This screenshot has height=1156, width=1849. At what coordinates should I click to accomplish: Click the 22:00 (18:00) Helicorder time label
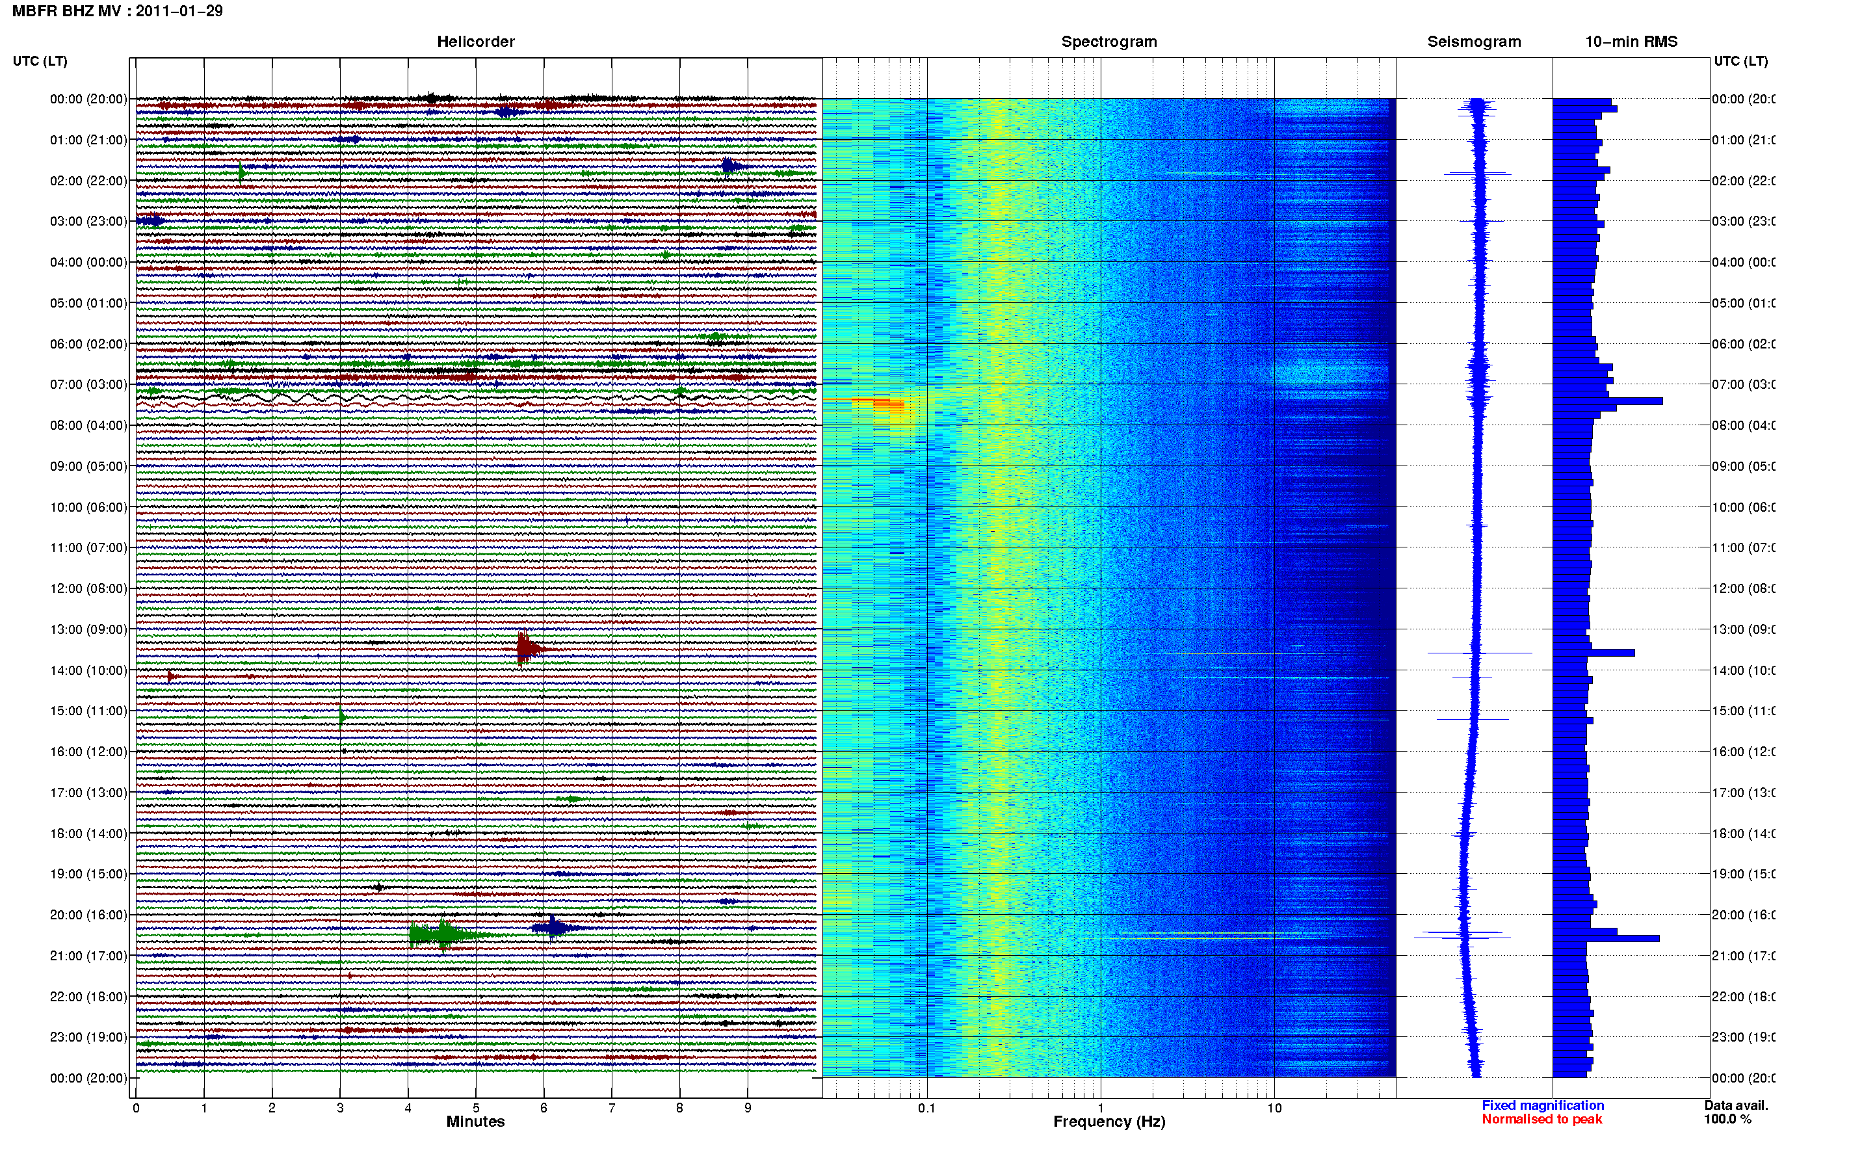pos(88,997)
